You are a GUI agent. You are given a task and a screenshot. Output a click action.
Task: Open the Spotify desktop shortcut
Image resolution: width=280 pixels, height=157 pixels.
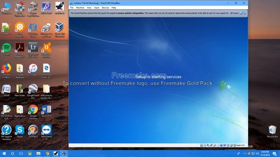(x=7, y=49)
